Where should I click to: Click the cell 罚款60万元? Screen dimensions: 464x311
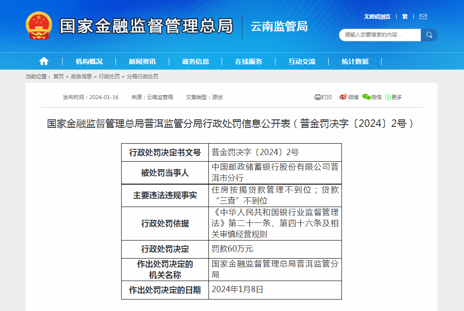[x=275, y=249]
